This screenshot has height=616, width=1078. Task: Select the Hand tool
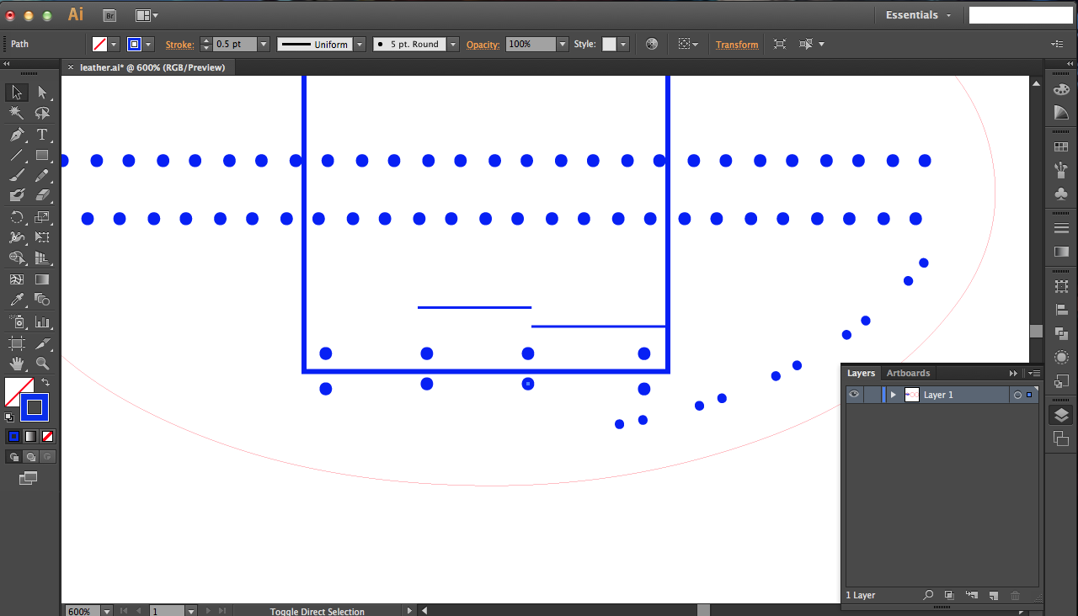coord(17,364)
